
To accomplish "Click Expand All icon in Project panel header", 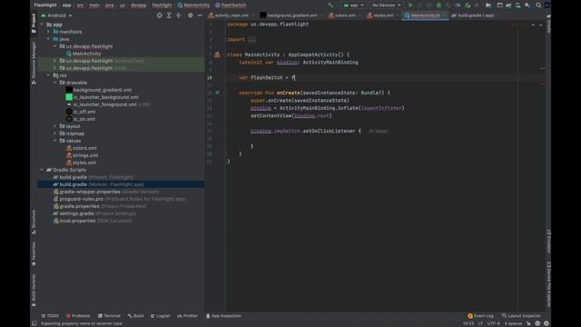I will [169, 15].
